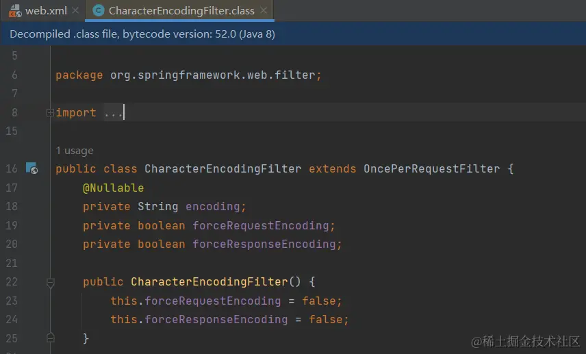Image resolution: width=586 pixels, height=354 pixels.
Task: Click this.forceResponseEncoding on line 24
Action: (199, 320)
